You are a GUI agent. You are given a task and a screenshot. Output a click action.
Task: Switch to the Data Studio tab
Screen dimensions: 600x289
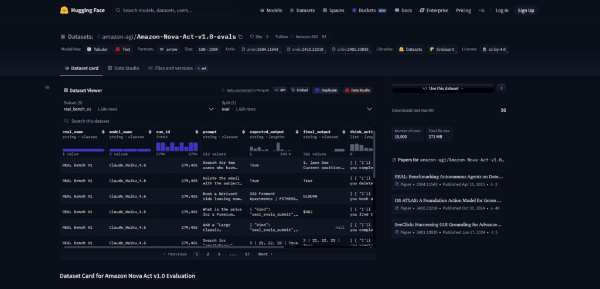[x=123, y=68]
